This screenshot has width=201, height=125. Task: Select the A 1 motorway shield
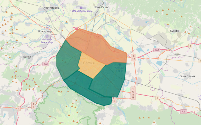point(183,111)
